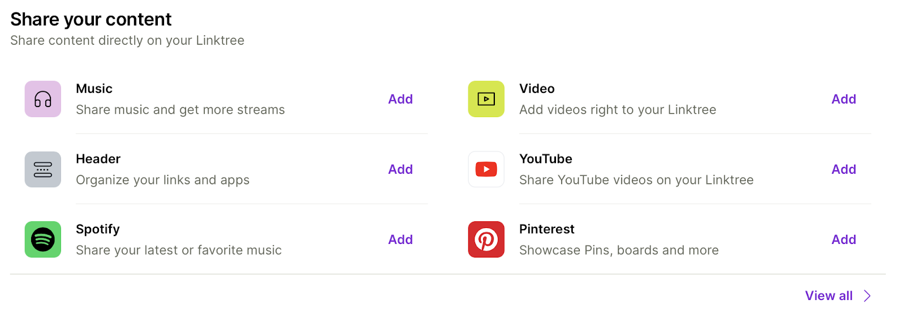The image size is (905, 322).
Task: Add the YouTube integration
Action: click(x=843, y=169)
